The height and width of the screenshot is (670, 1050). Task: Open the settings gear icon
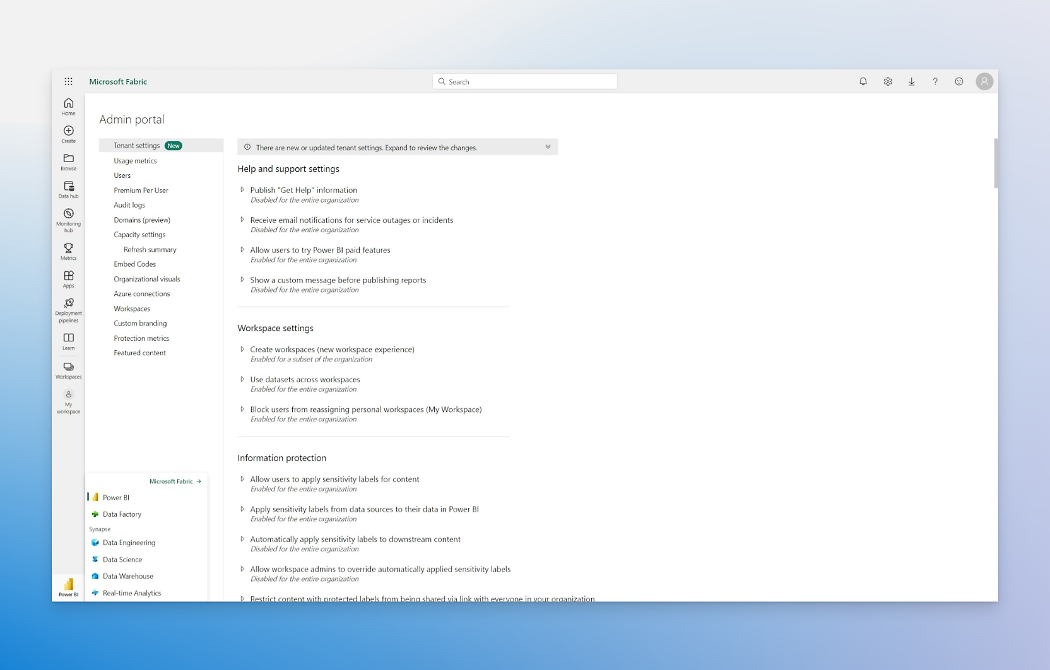point(887,81)
